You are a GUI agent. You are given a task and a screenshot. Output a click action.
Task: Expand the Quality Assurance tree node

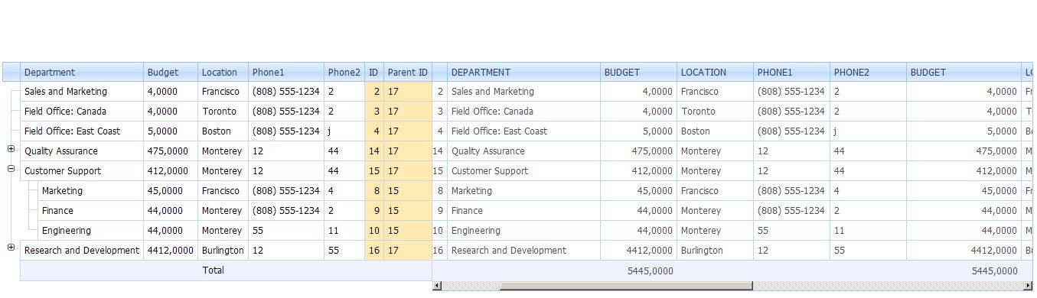(x=11, y=149)
